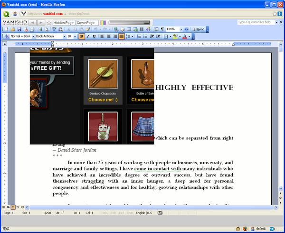
Task: Open a file via folder icon
Action: coord(13,29)
